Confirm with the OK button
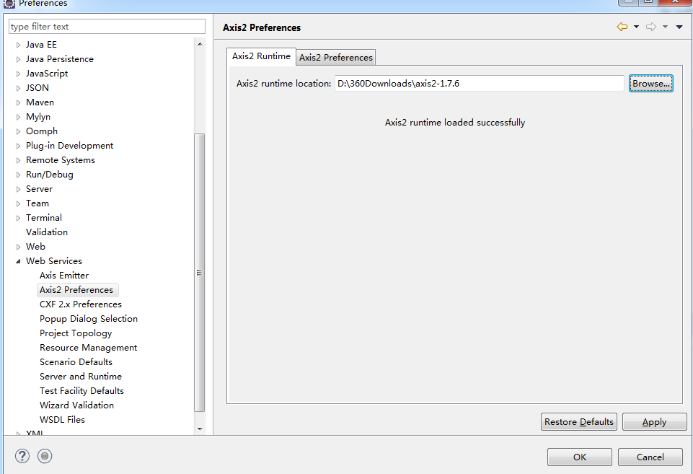Image resolution: width=693 pixels, height=474 pixels. (579, 457)
